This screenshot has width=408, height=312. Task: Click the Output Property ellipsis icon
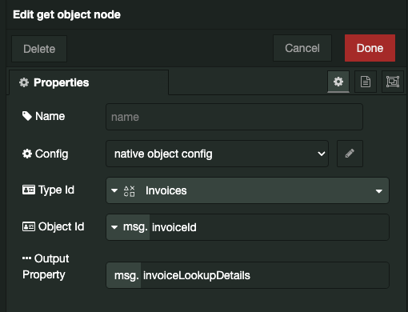point(26,258)
